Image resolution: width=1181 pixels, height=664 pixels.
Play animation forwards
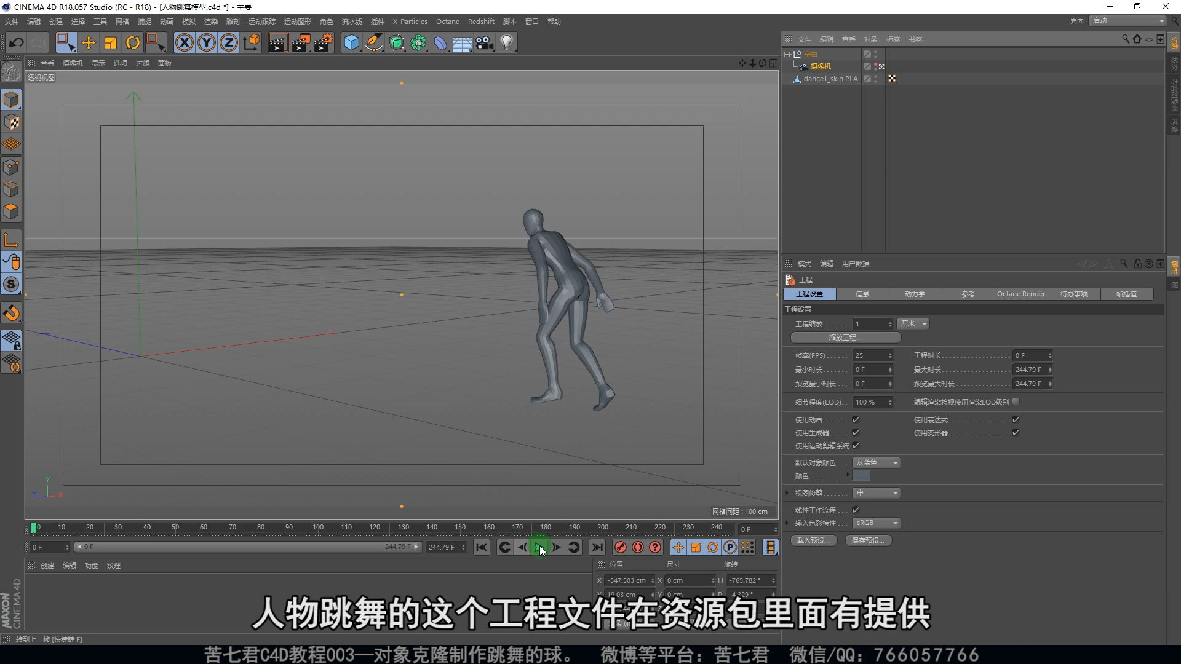[x=540, y=547]
